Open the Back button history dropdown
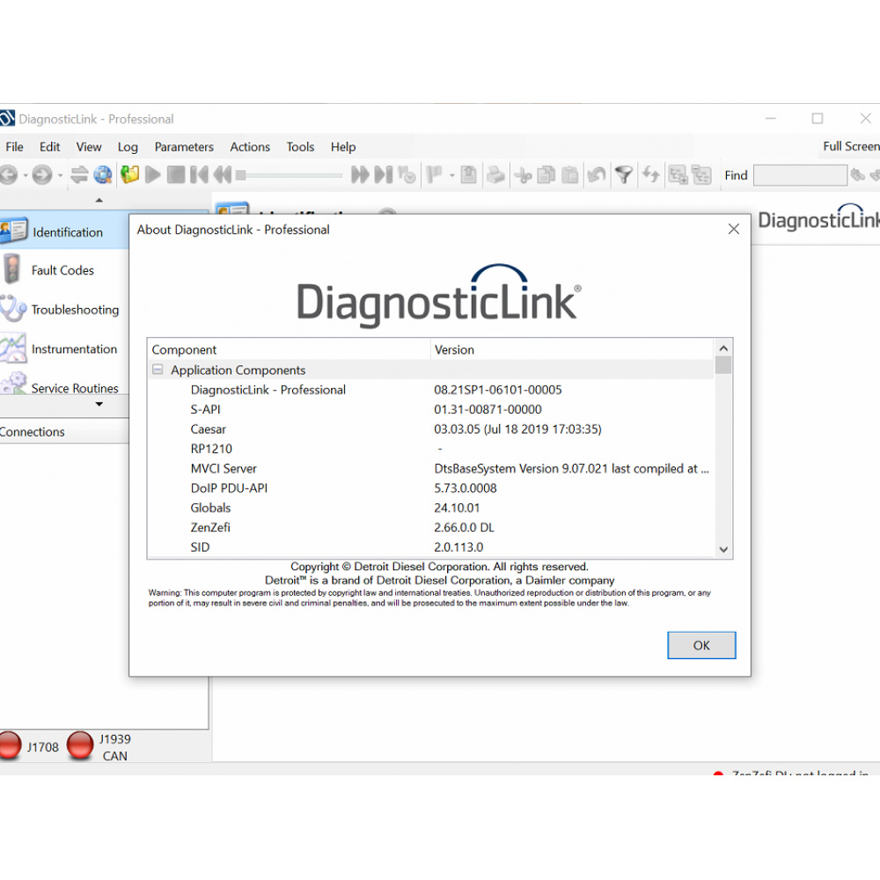This screenshot has height=880, width=880. (x=26, y=176)
